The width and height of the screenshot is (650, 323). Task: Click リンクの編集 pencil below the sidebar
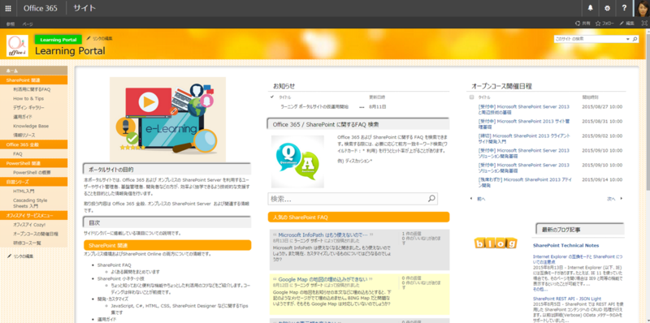coord(19,256)
